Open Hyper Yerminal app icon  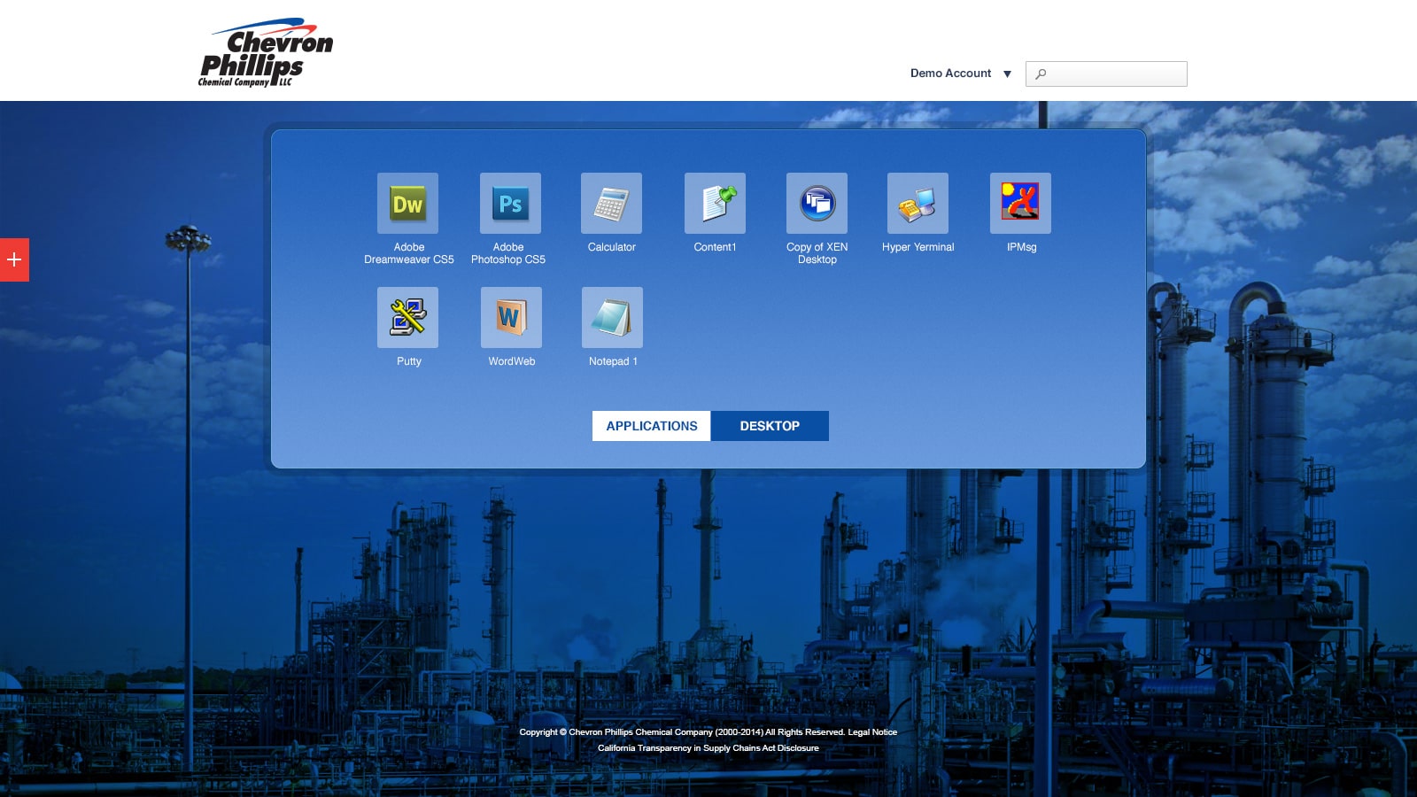[918, 203]
